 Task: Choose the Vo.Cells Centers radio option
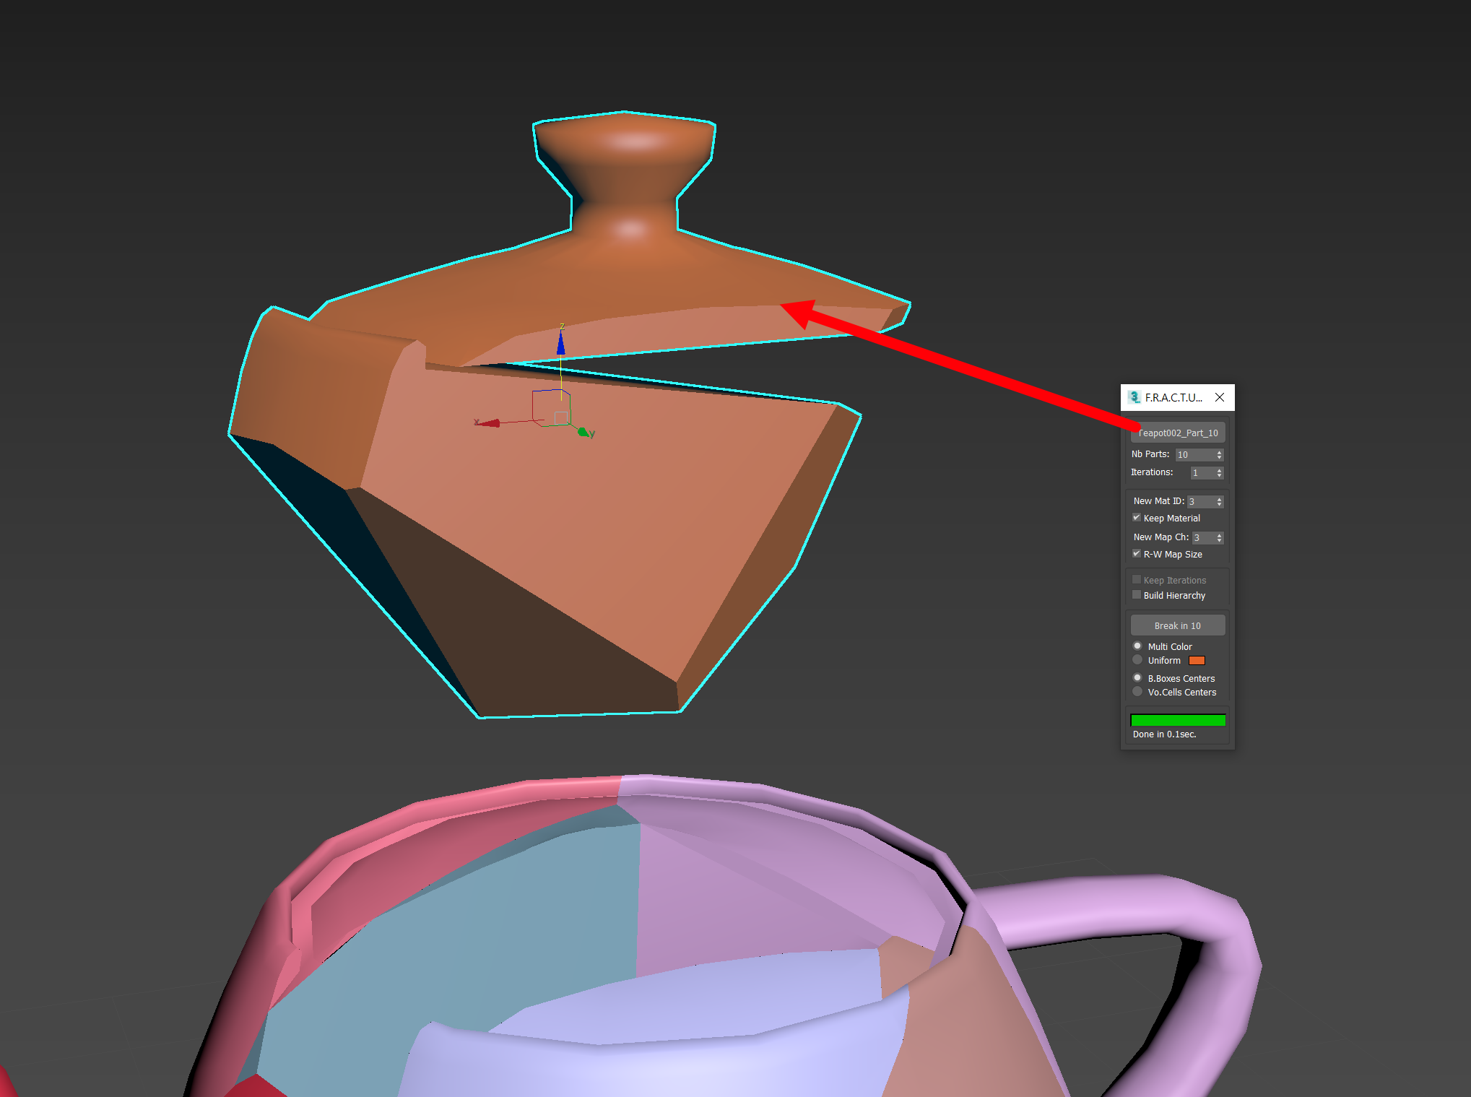pos(1137,692)
